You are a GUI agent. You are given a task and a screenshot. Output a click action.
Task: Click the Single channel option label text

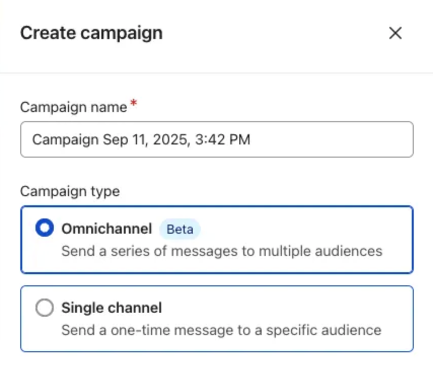[111, 307]
